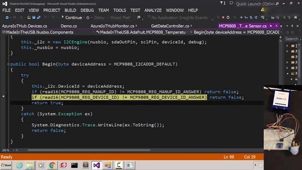Click the Step Into debug icon
Screen dimensions: 302x170
click(246, 17)
